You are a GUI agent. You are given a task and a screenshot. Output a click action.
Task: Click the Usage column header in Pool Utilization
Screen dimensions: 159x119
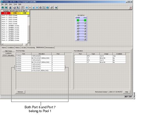tap(106, 54)
